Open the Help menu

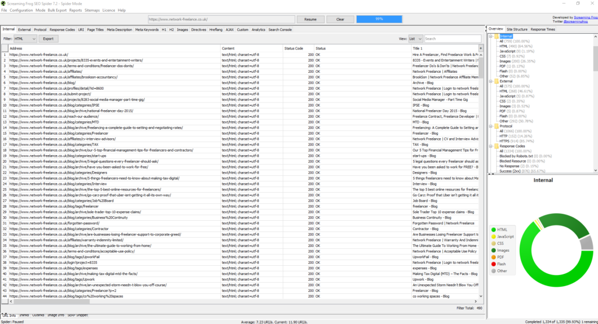(121, 10)
